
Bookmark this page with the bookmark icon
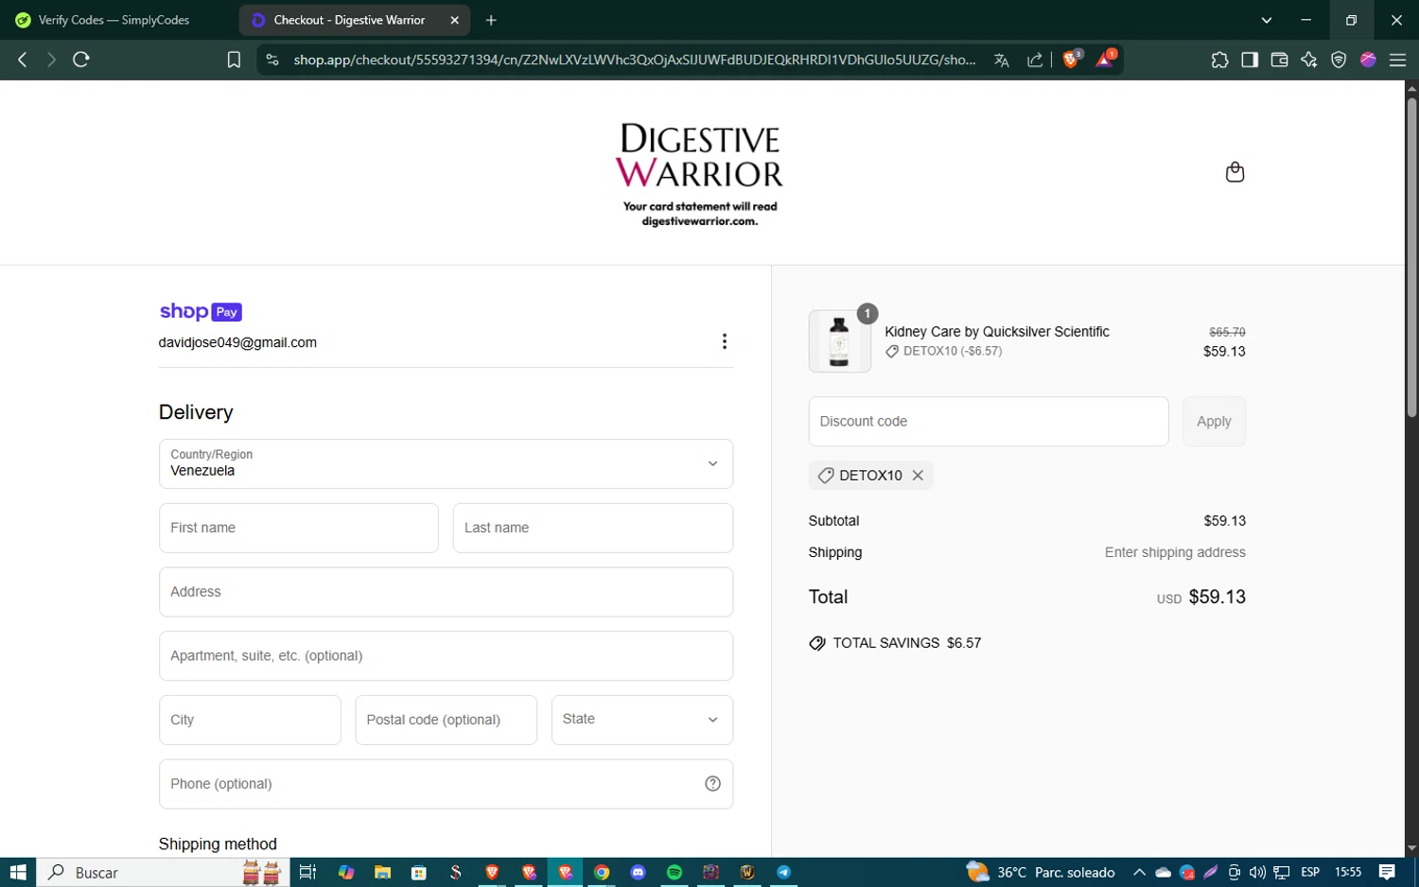tap(234, 60)
